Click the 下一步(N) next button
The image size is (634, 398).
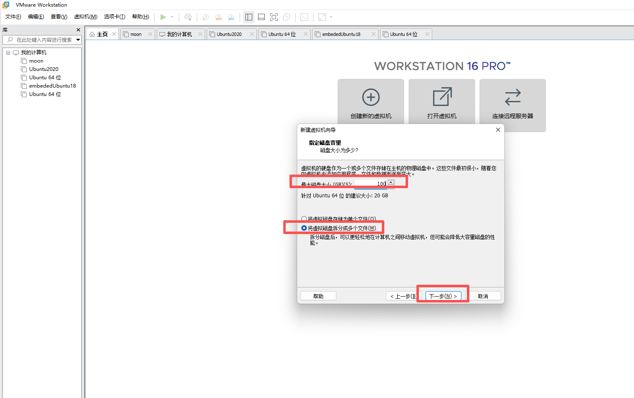pyautogui.click(x=443, y=296)
